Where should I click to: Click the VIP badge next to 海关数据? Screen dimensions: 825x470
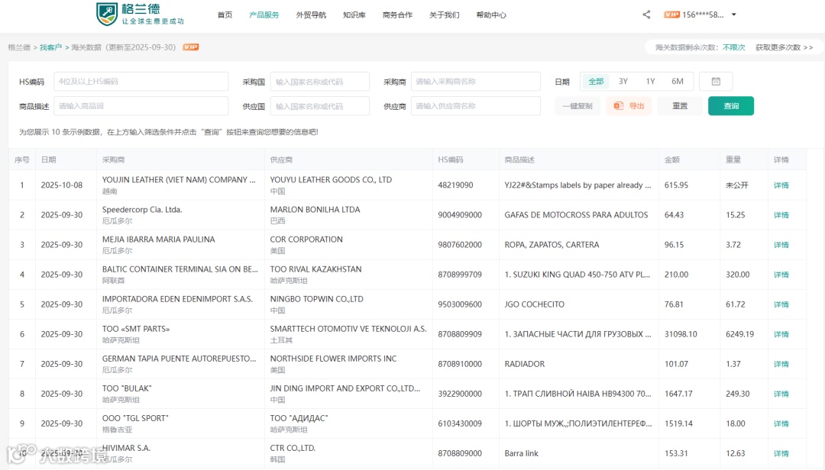(x=190, y=47)
